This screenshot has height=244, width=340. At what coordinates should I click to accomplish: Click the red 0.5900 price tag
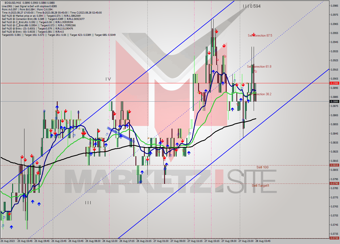(x=334, y=83)
